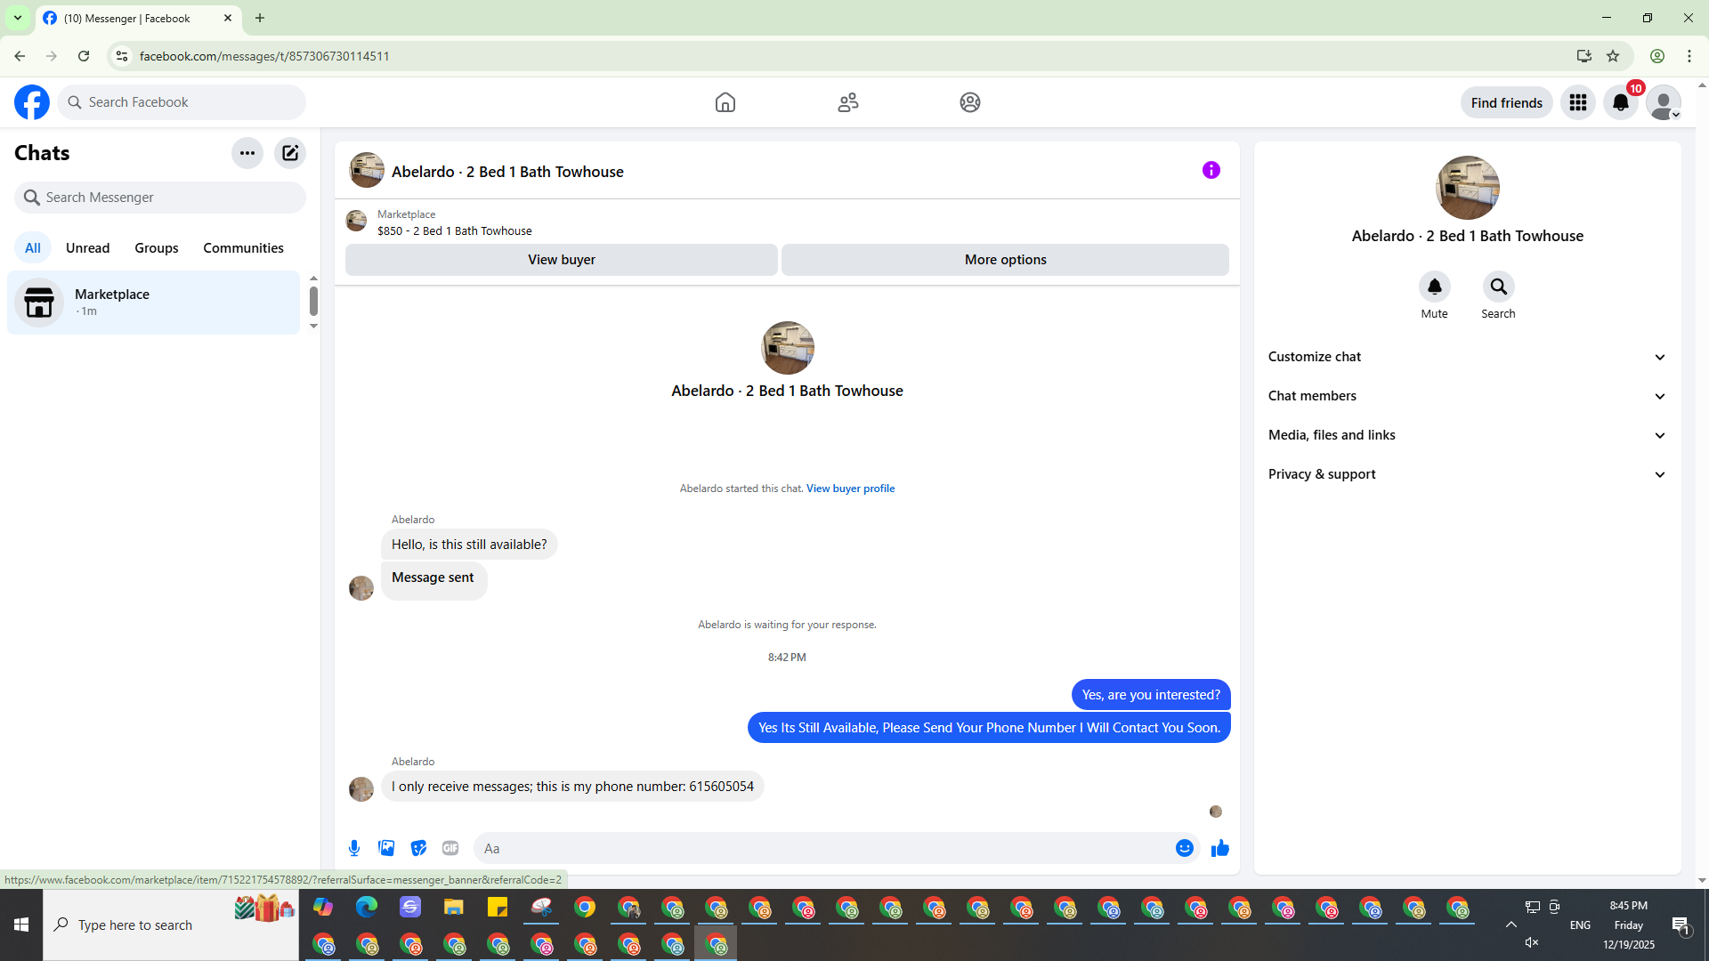Open the Facebook menu grid icon
Image resolution: width=1709 pixels, height=961 pixels.
[1578, 102]
